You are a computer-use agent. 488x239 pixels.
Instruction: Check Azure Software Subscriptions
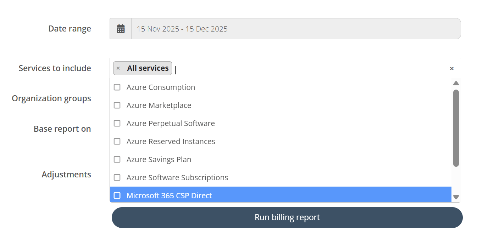117,177
